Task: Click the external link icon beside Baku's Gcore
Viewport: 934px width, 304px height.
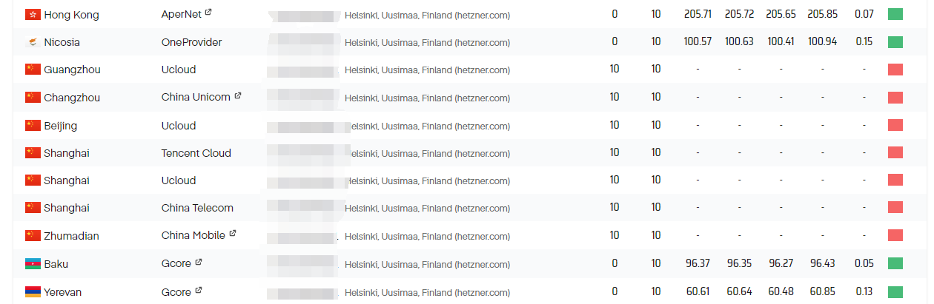Action: (199, 262)
